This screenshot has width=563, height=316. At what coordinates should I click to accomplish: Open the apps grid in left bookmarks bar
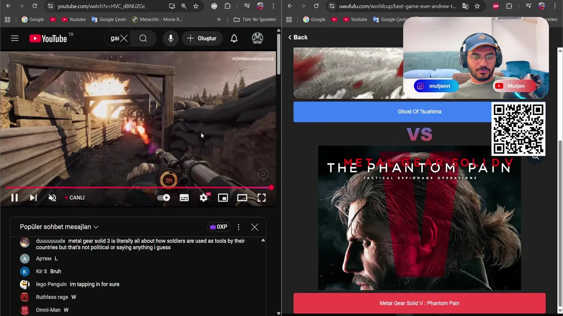click(x=7, y=19)
